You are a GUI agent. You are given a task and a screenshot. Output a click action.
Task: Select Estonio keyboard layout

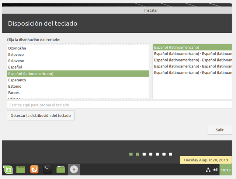78,86
